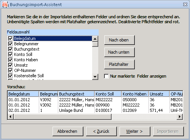Select Buchungstext in the field list

tap(27, 49)
